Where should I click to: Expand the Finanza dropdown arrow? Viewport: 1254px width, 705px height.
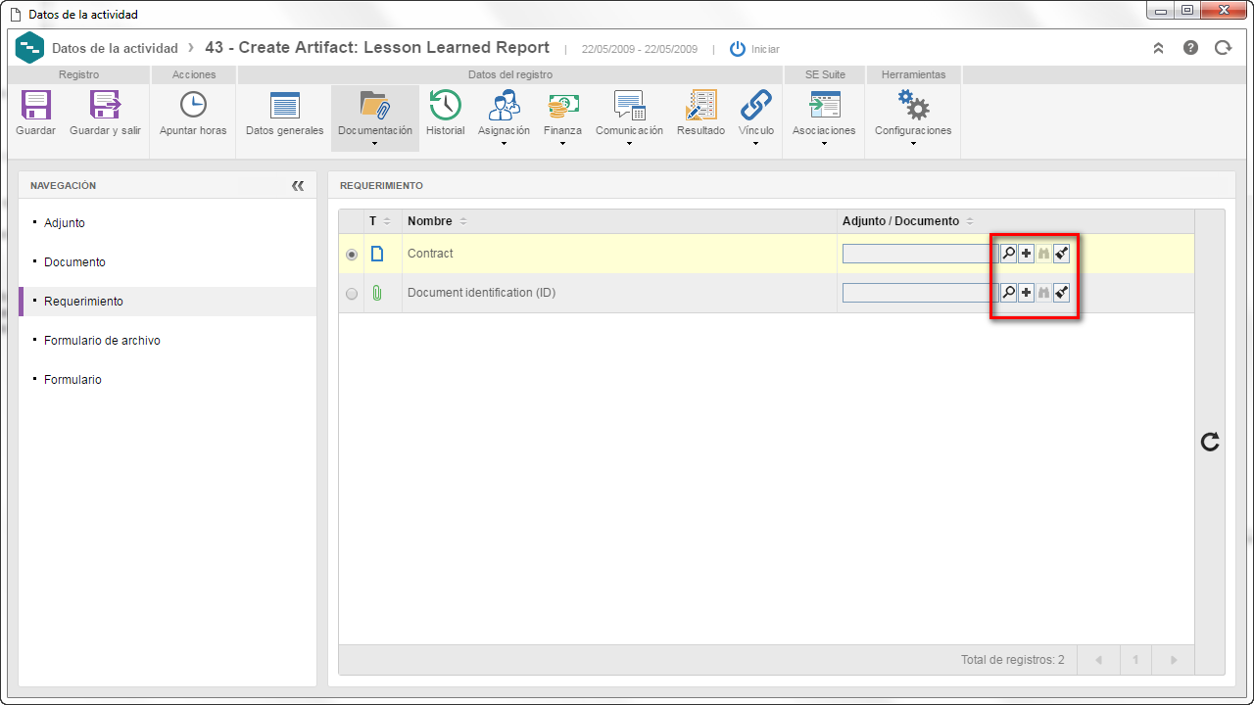tap(562, 143)
